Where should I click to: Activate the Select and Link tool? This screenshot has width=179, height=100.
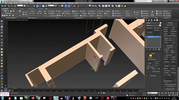9,6
